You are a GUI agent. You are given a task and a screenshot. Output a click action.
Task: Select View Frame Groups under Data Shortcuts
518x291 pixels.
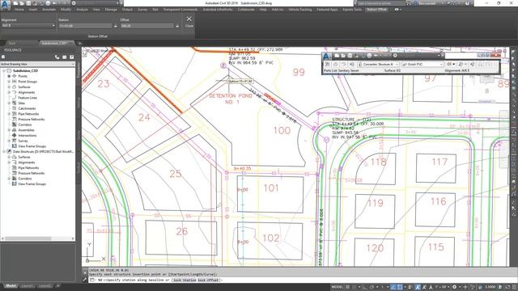pos(32,184)
